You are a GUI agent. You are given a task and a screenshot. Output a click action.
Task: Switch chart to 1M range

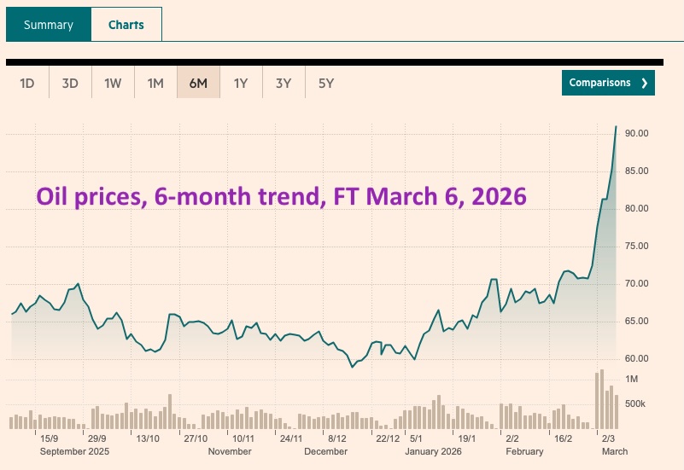coord(155,83)
